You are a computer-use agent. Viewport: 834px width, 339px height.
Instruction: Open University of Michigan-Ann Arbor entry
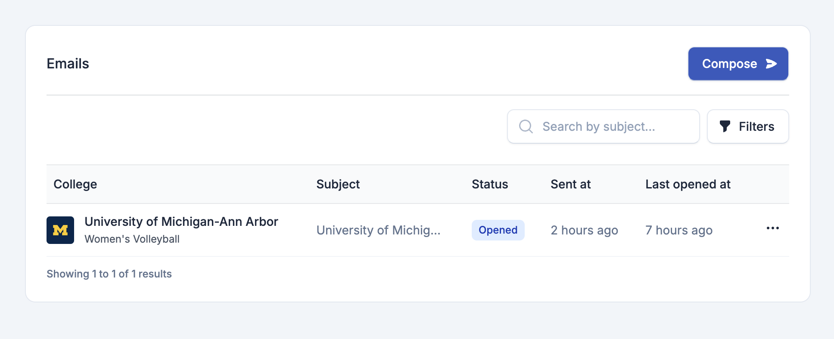point(181,222)
